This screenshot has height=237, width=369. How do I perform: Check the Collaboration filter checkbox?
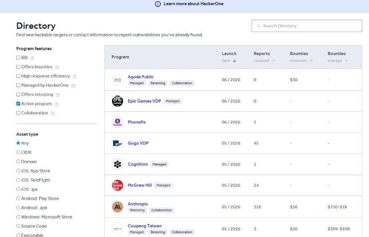coord(18,113)
